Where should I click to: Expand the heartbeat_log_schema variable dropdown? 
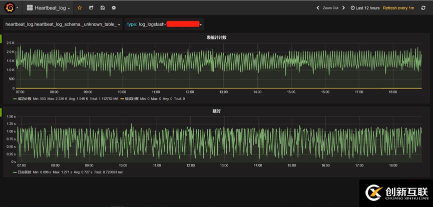point(63,24)
